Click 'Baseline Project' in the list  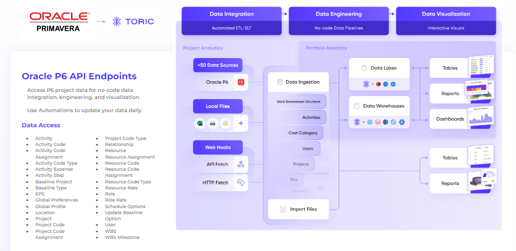point(54,182)
